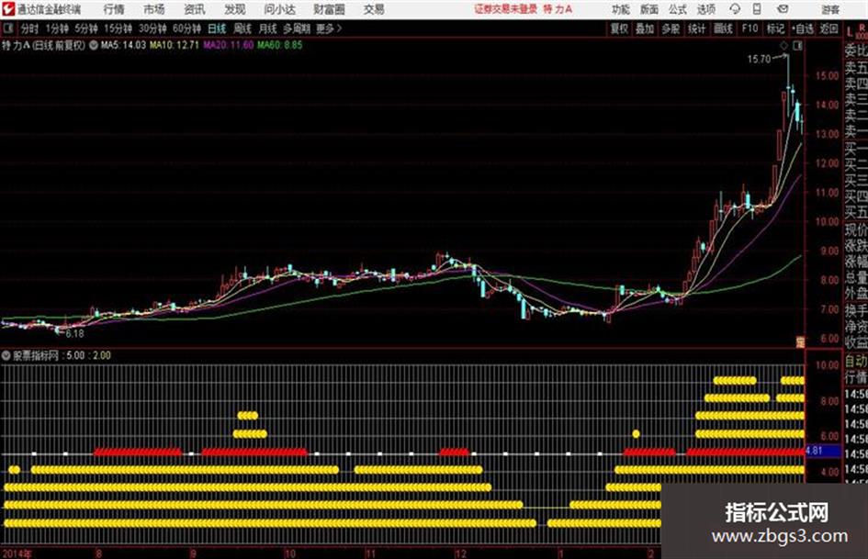Click the 返回 back button
868x559 pixels.
[x=829, y=28]
